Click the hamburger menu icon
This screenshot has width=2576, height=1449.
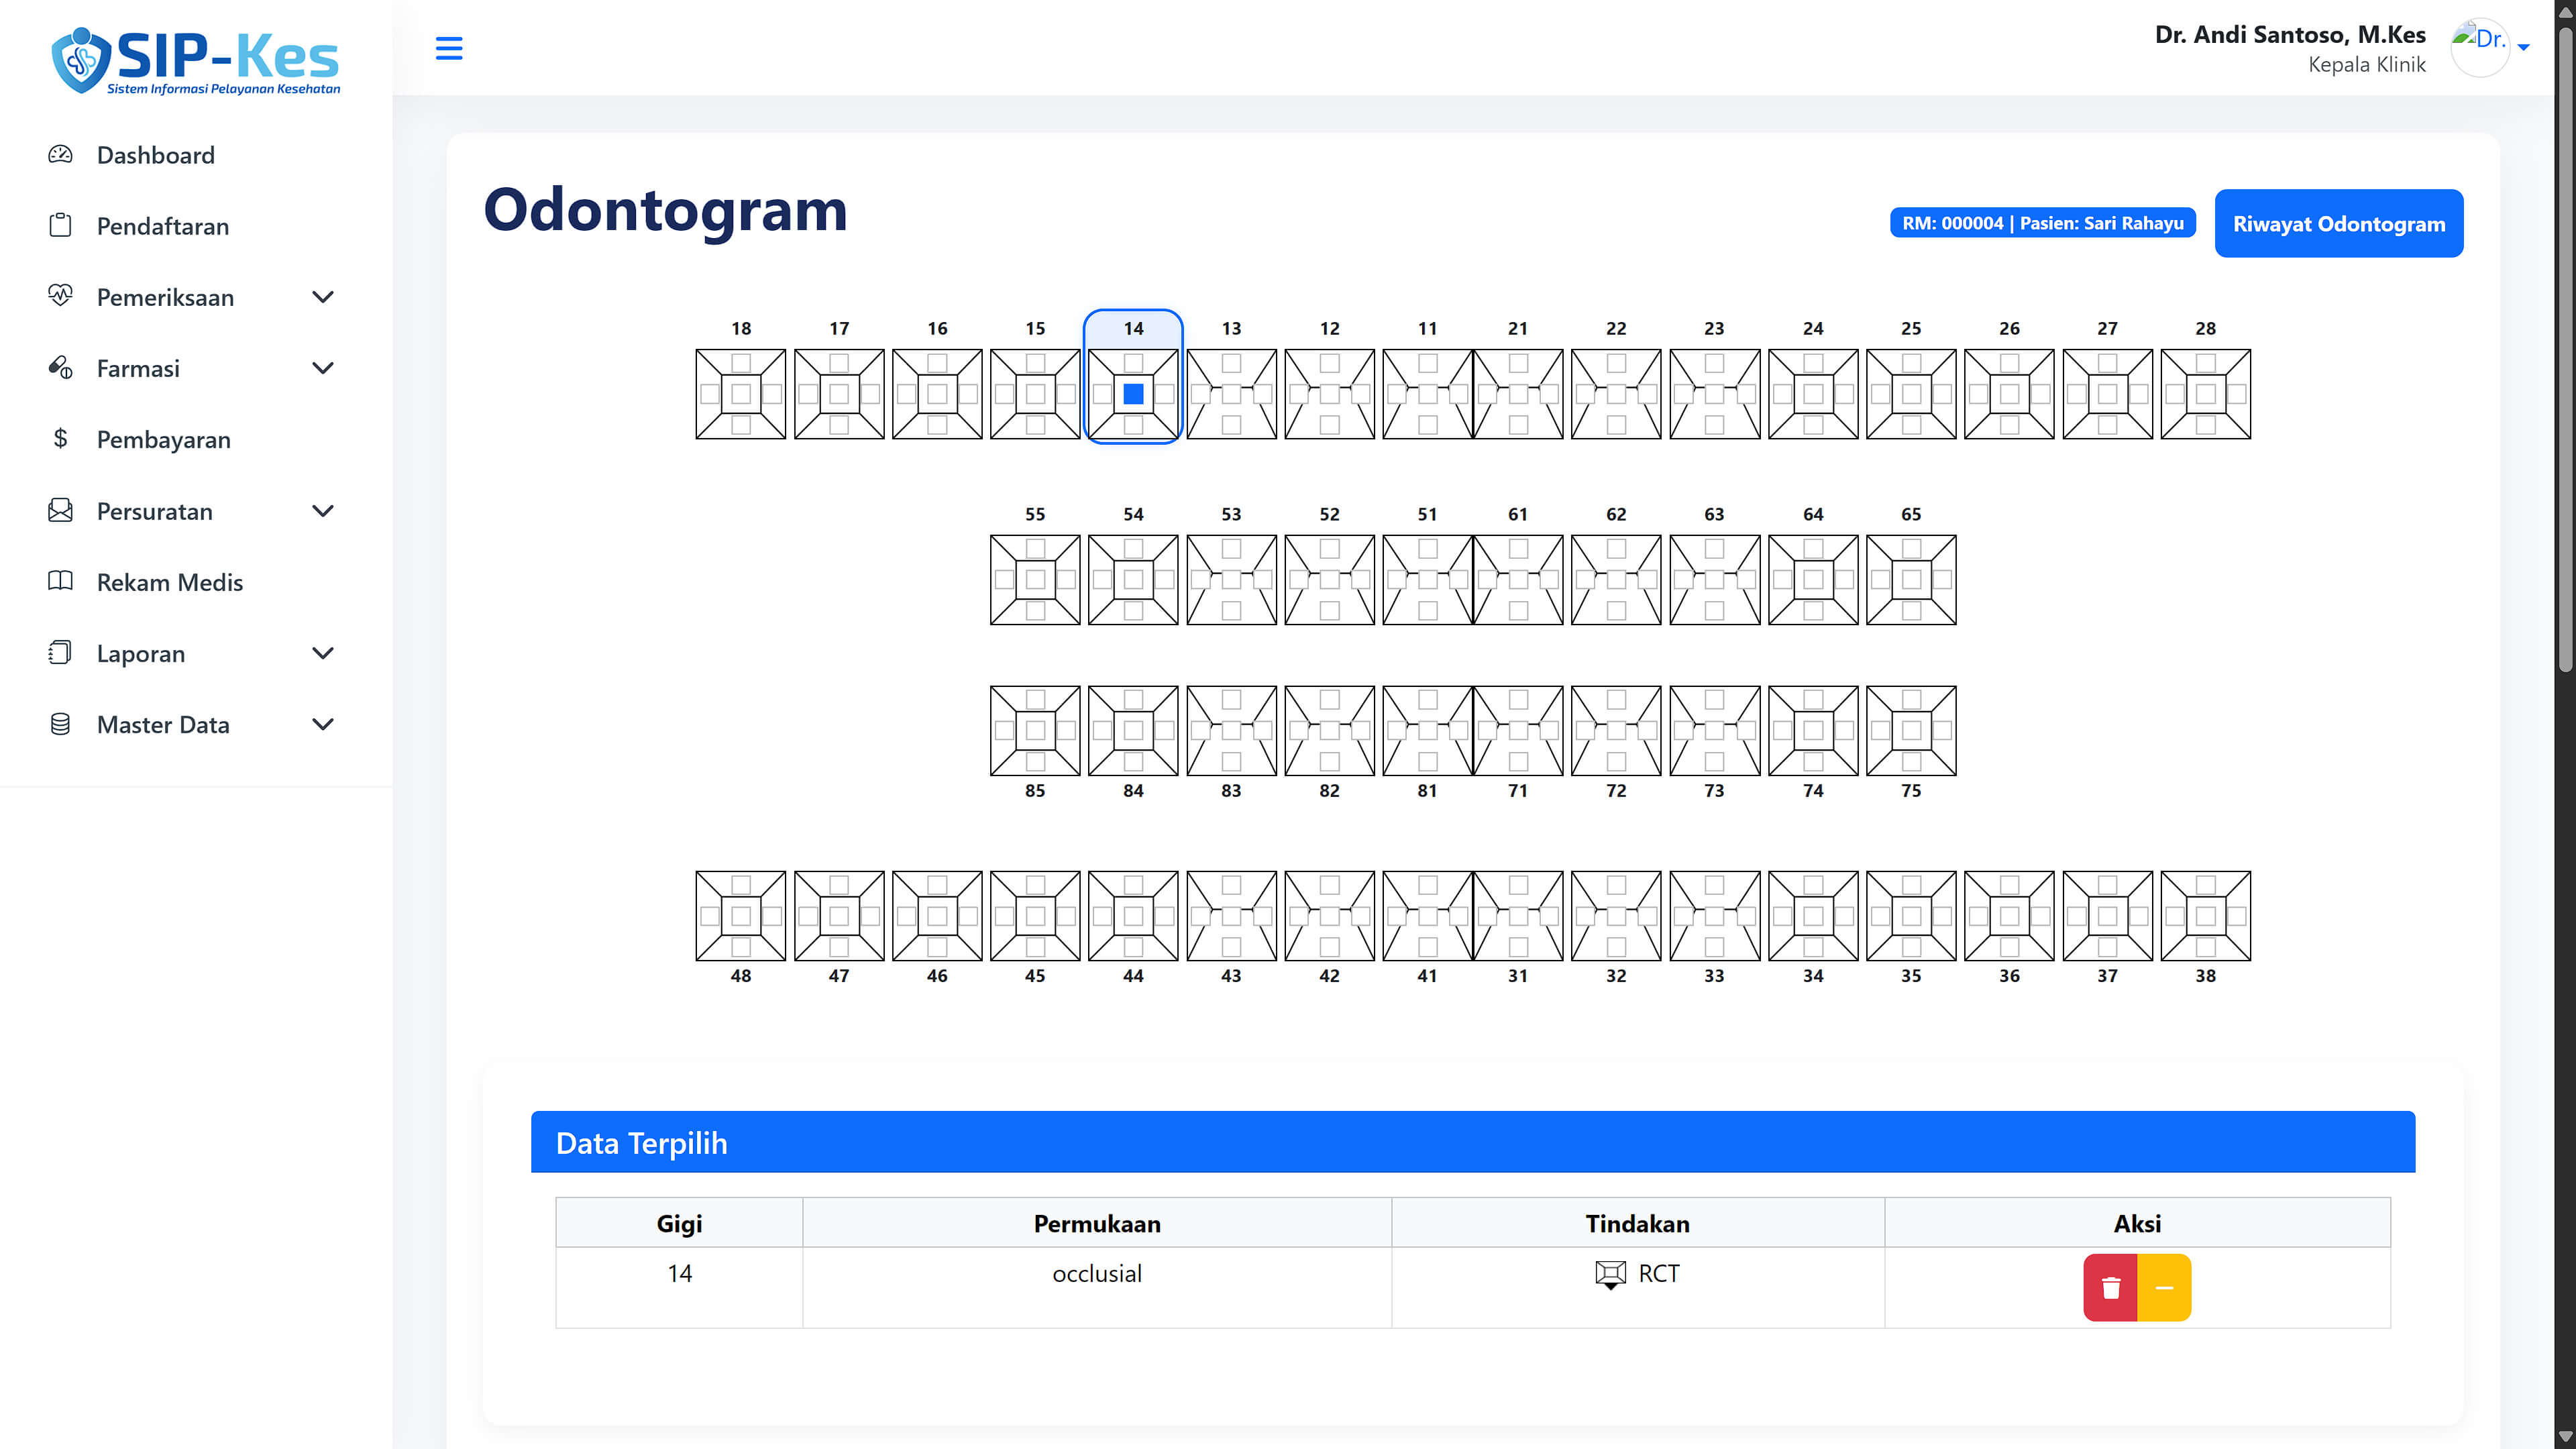pos(449,48)
